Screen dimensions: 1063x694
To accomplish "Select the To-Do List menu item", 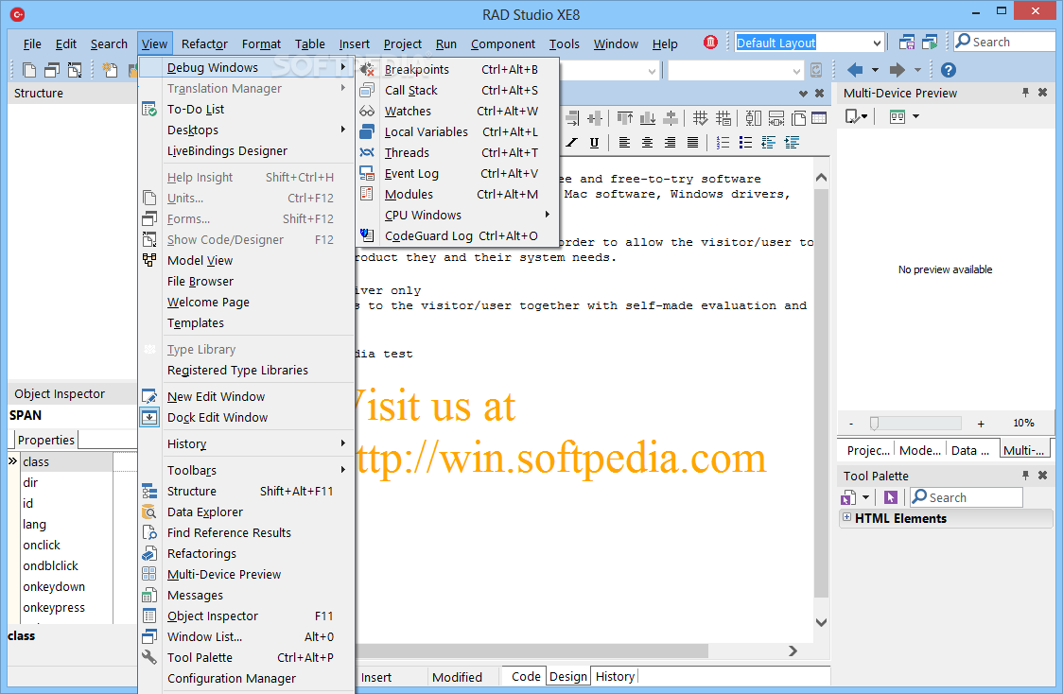I will 247,109.
